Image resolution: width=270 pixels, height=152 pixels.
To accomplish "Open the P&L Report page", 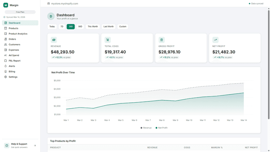I will [x=20, y=61].
